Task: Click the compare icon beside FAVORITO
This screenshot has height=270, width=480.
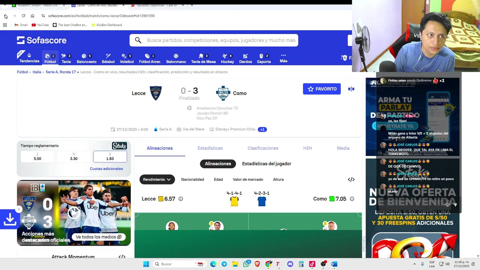Action: [351, 89]
